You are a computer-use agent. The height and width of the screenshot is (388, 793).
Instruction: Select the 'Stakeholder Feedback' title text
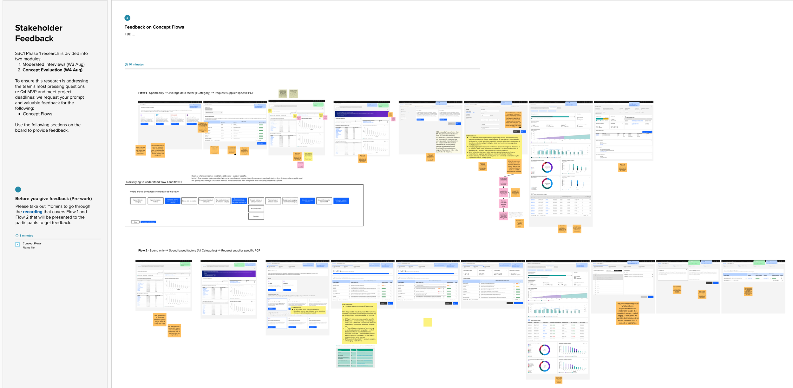click(x=39, y=33)
